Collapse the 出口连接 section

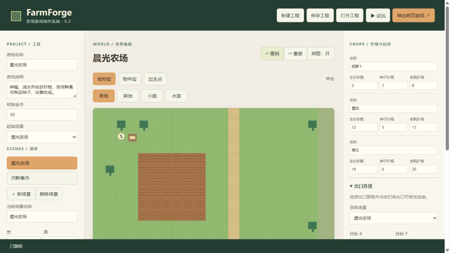click(361, 186)
